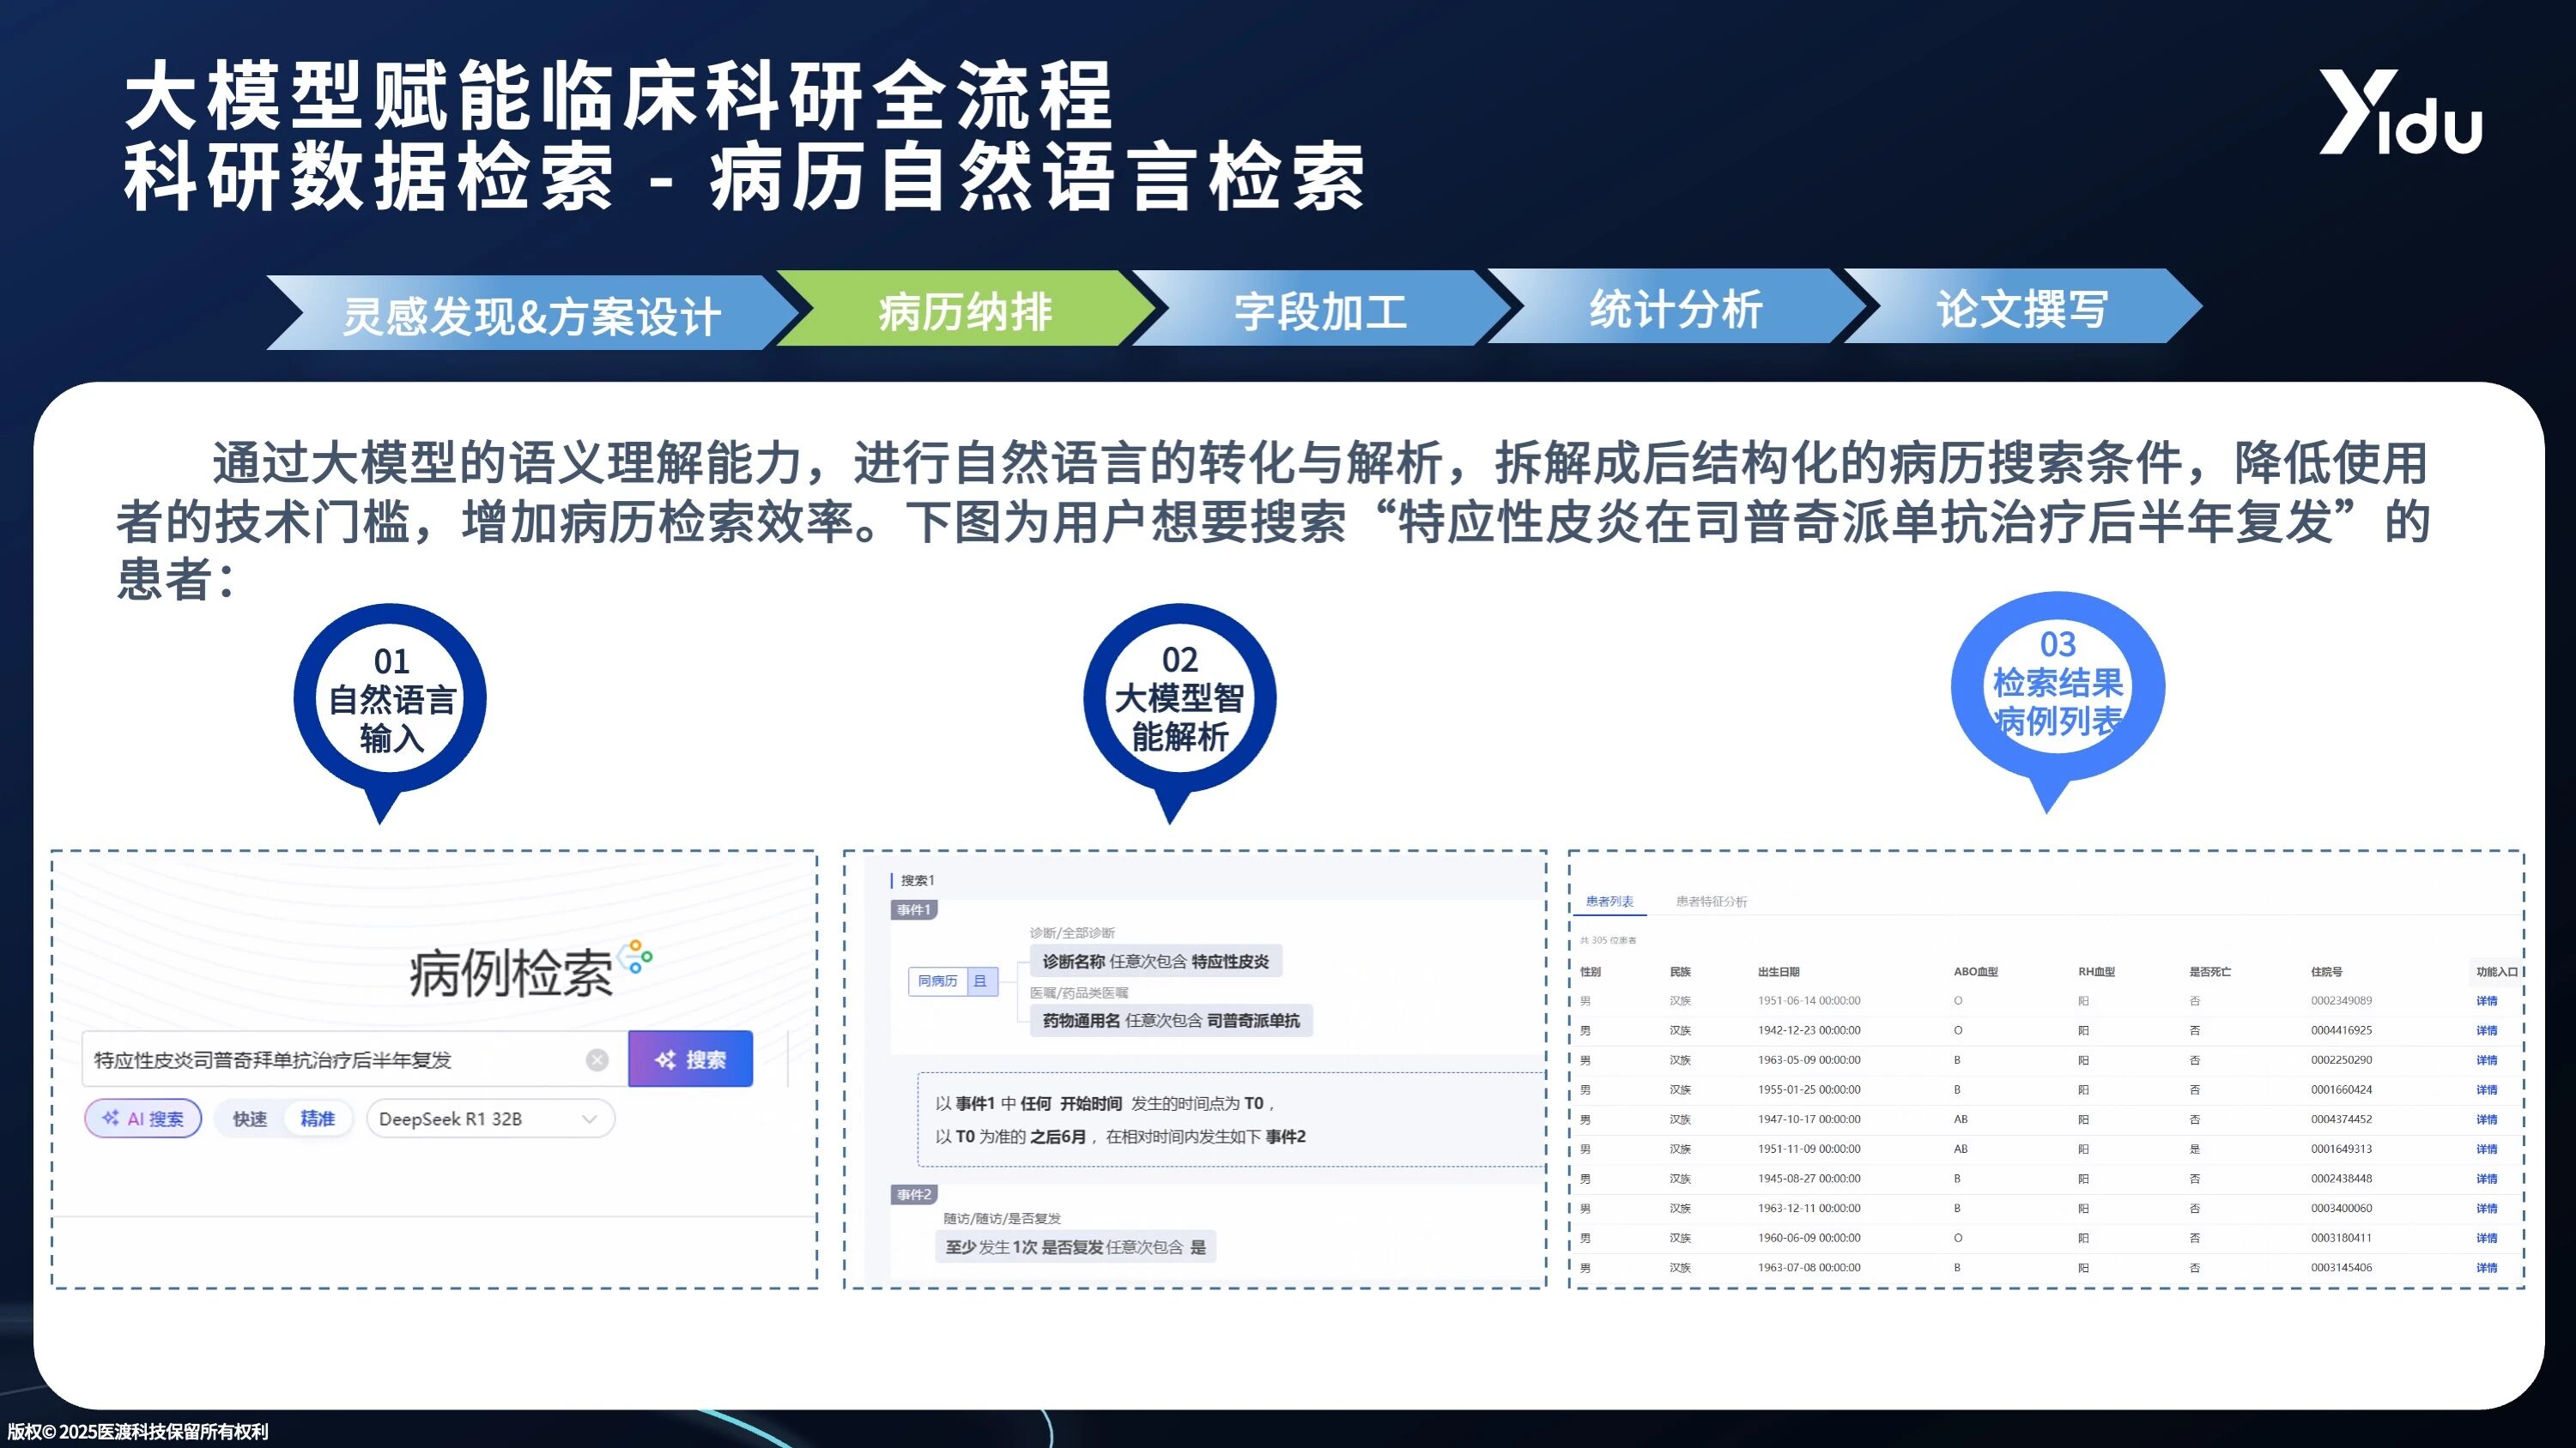The height and width of the screenshot is (1448, 2576).
Task: Switch to the 患者特征分析 tab
Action: pyautogui.click(x=1711, y=902)
